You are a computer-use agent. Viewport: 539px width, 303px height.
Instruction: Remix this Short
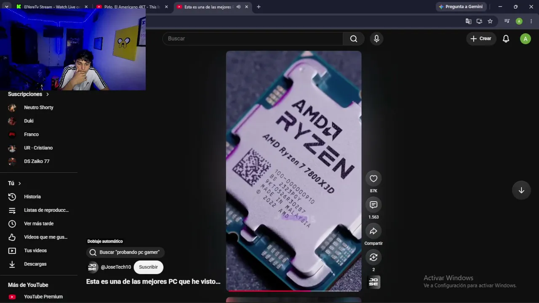(x=374, y=257)
